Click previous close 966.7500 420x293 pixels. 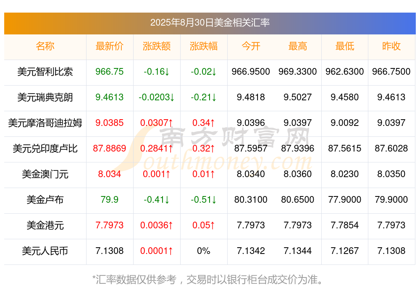point(391,71)
